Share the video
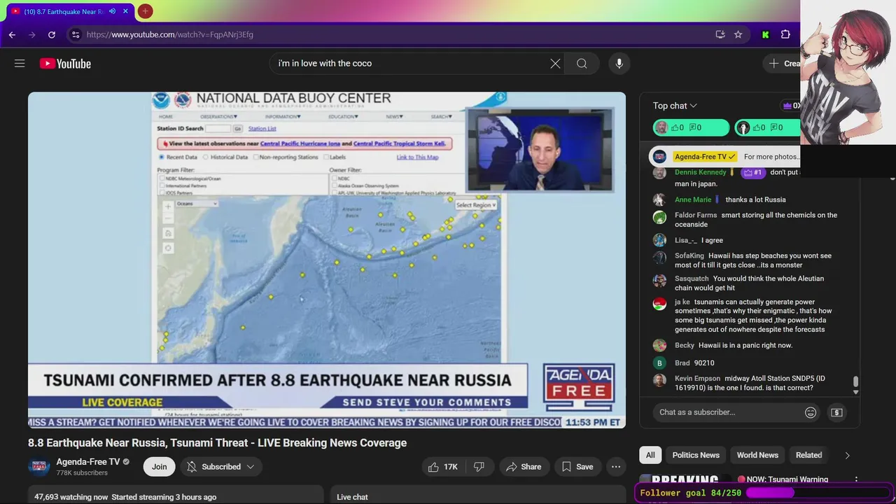This screenshot has height=504, width=896. coord(524,467)
